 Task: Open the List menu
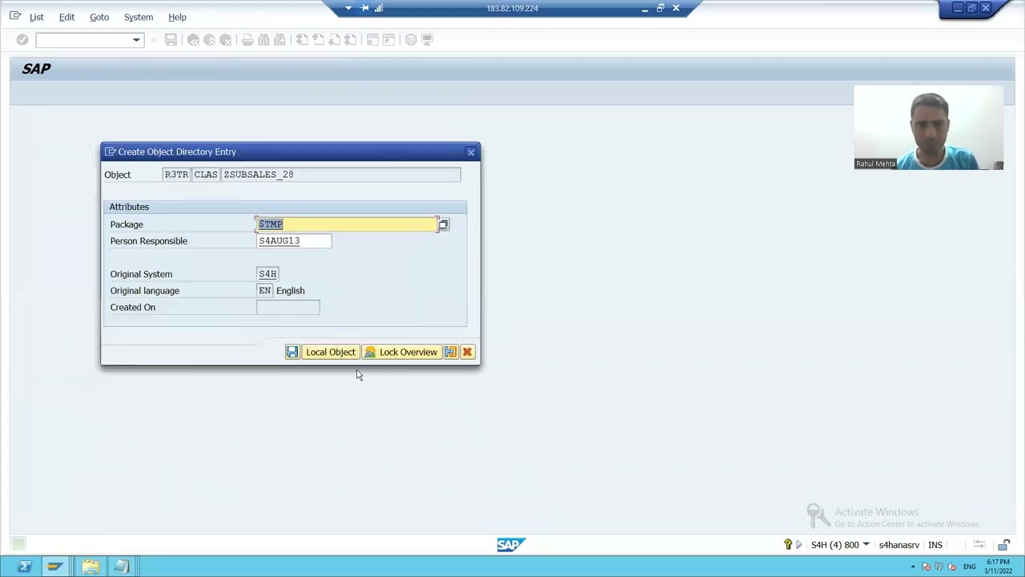click(37, 17)
